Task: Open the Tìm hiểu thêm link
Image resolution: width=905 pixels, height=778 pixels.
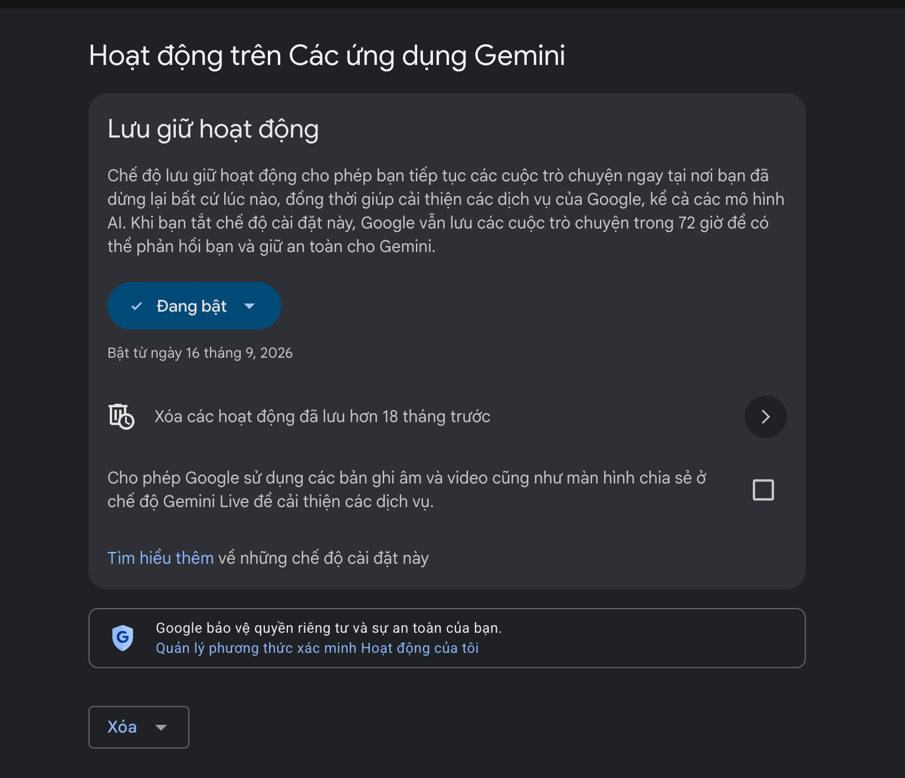Action: click(x=160, y=558)
